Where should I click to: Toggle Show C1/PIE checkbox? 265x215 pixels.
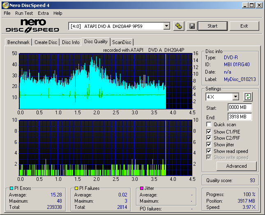pyautogui.click(x=209, y=132)
